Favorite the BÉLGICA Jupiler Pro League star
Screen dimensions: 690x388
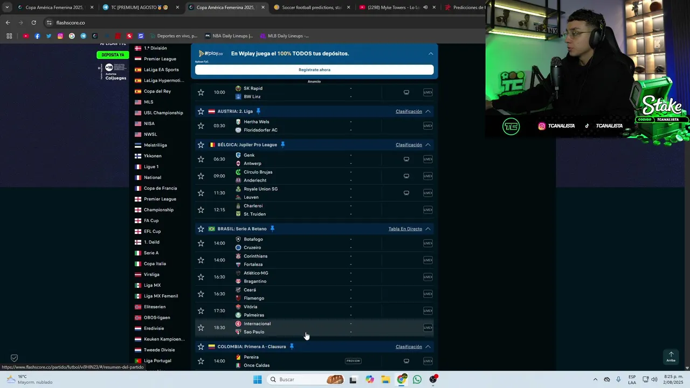point(201,144)
